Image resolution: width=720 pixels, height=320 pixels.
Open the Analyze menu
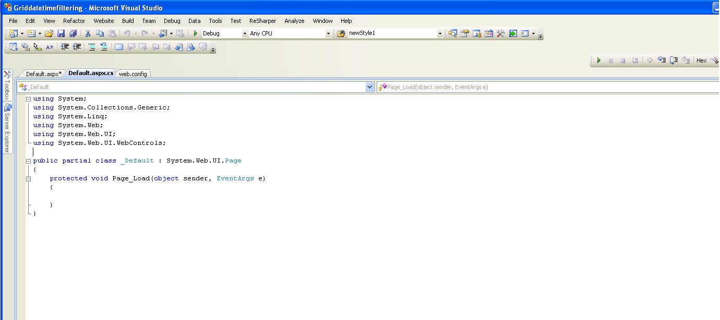(x=294, y=21)
